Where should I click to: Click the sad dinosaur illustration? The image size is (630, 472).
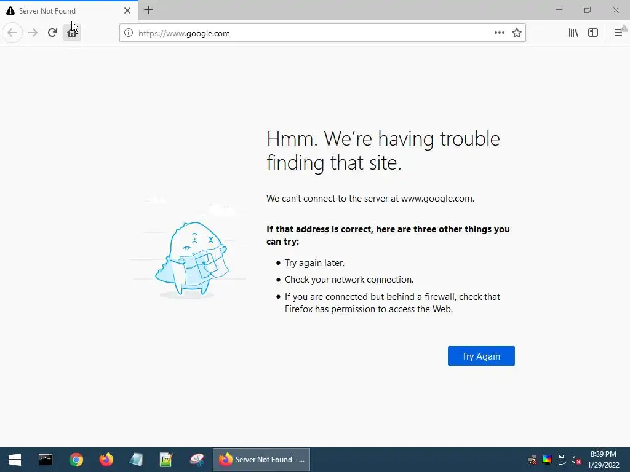[x=192, y=259]
